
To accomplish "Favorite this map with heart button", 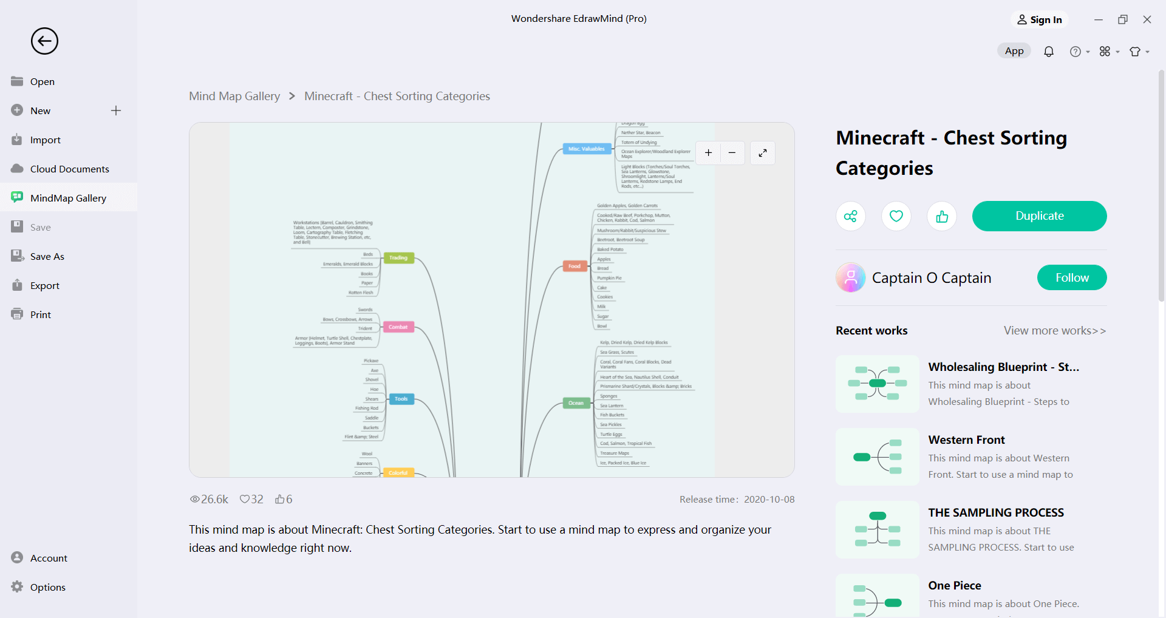I will point(896,216).
